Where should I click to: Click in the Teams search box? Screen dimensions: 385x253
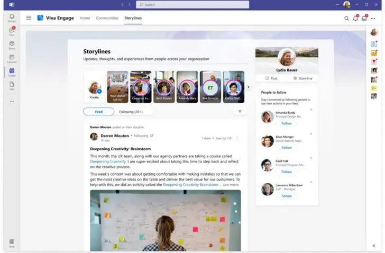pyautogui.click(x=192, y=5)
